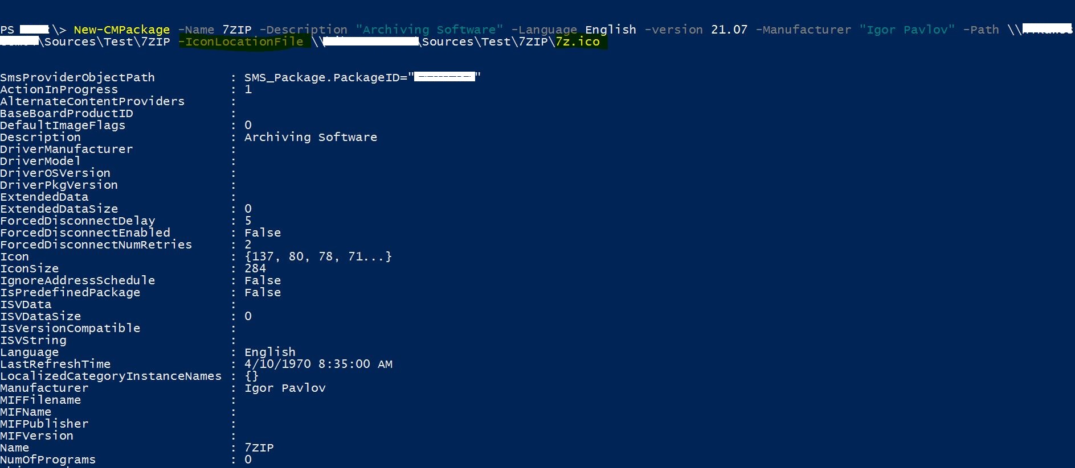Click the -Language parameter in command
The image size is (1075, 468).
[x=544, y=30]
